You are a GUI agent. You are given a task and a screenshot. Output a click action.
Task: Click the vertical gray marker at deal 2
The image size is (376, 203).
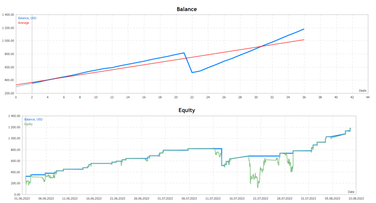point(32,55)
